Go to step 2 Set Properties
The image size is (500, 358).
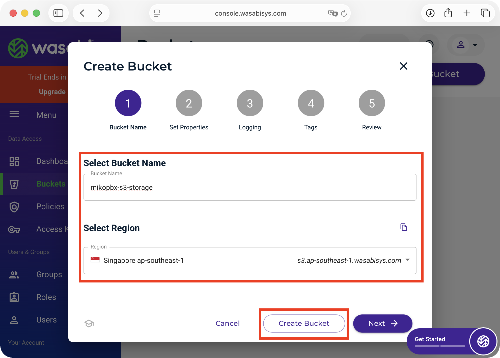pyautogui.click(x=189, y=103)
